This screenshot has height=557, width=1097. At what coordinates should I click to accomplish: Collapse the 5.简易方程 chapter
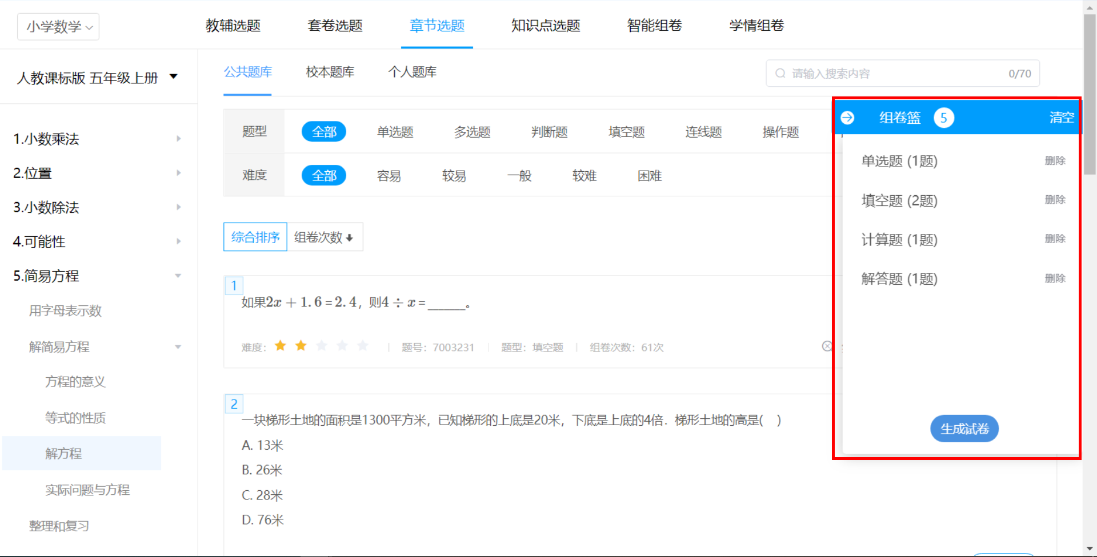178,276
